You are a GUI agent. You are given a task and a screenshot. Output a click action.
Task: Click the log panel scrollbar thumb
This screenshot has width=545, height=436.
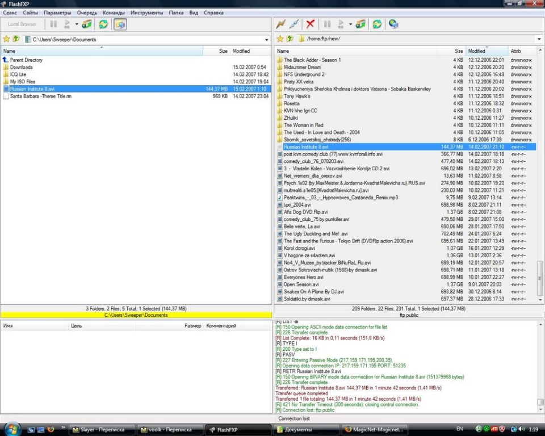[x=540, y=403]
